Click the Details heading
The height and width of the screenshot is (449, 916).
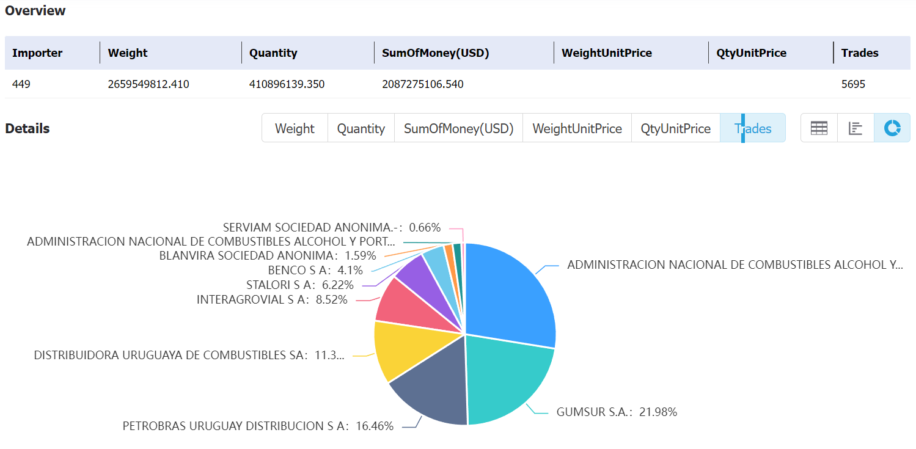tap(27, 128)
